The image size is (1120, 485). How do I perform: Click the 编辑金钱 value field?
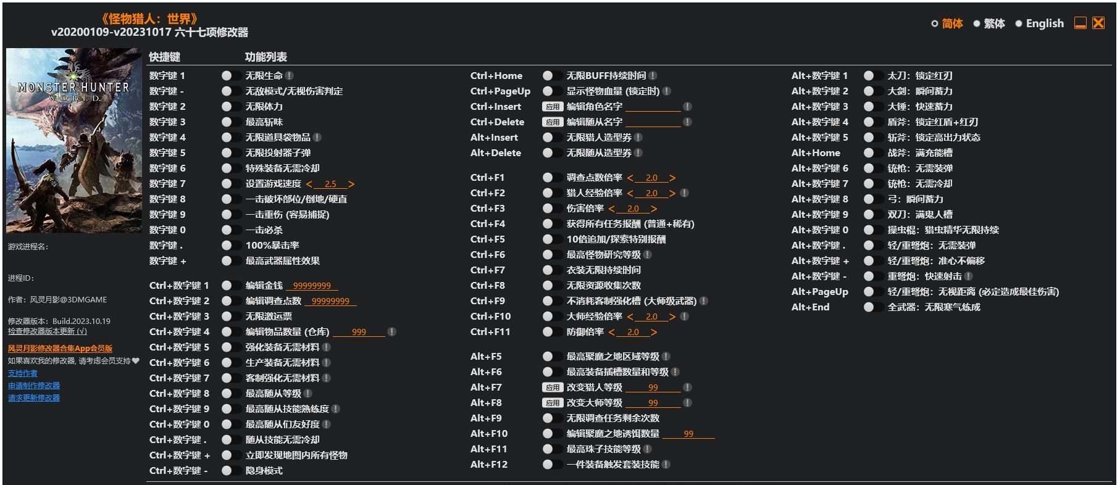312,286
